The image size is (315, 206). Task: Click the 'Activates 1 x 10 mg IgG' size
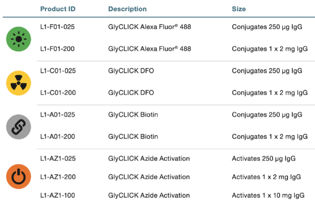[x=268, y=196]
